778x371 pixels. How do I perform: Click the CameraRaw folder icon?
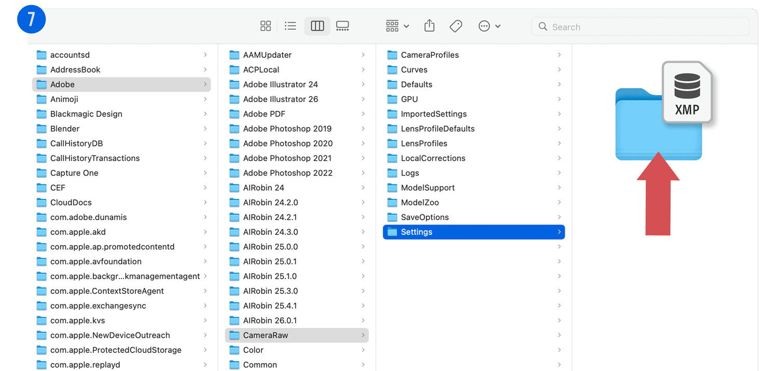pos(234,335)
